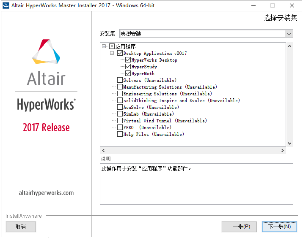The width and height of the screenshot is (303, 238).
Task: Click the horizontal scroll right arrow
Action: tap(283, 150)
